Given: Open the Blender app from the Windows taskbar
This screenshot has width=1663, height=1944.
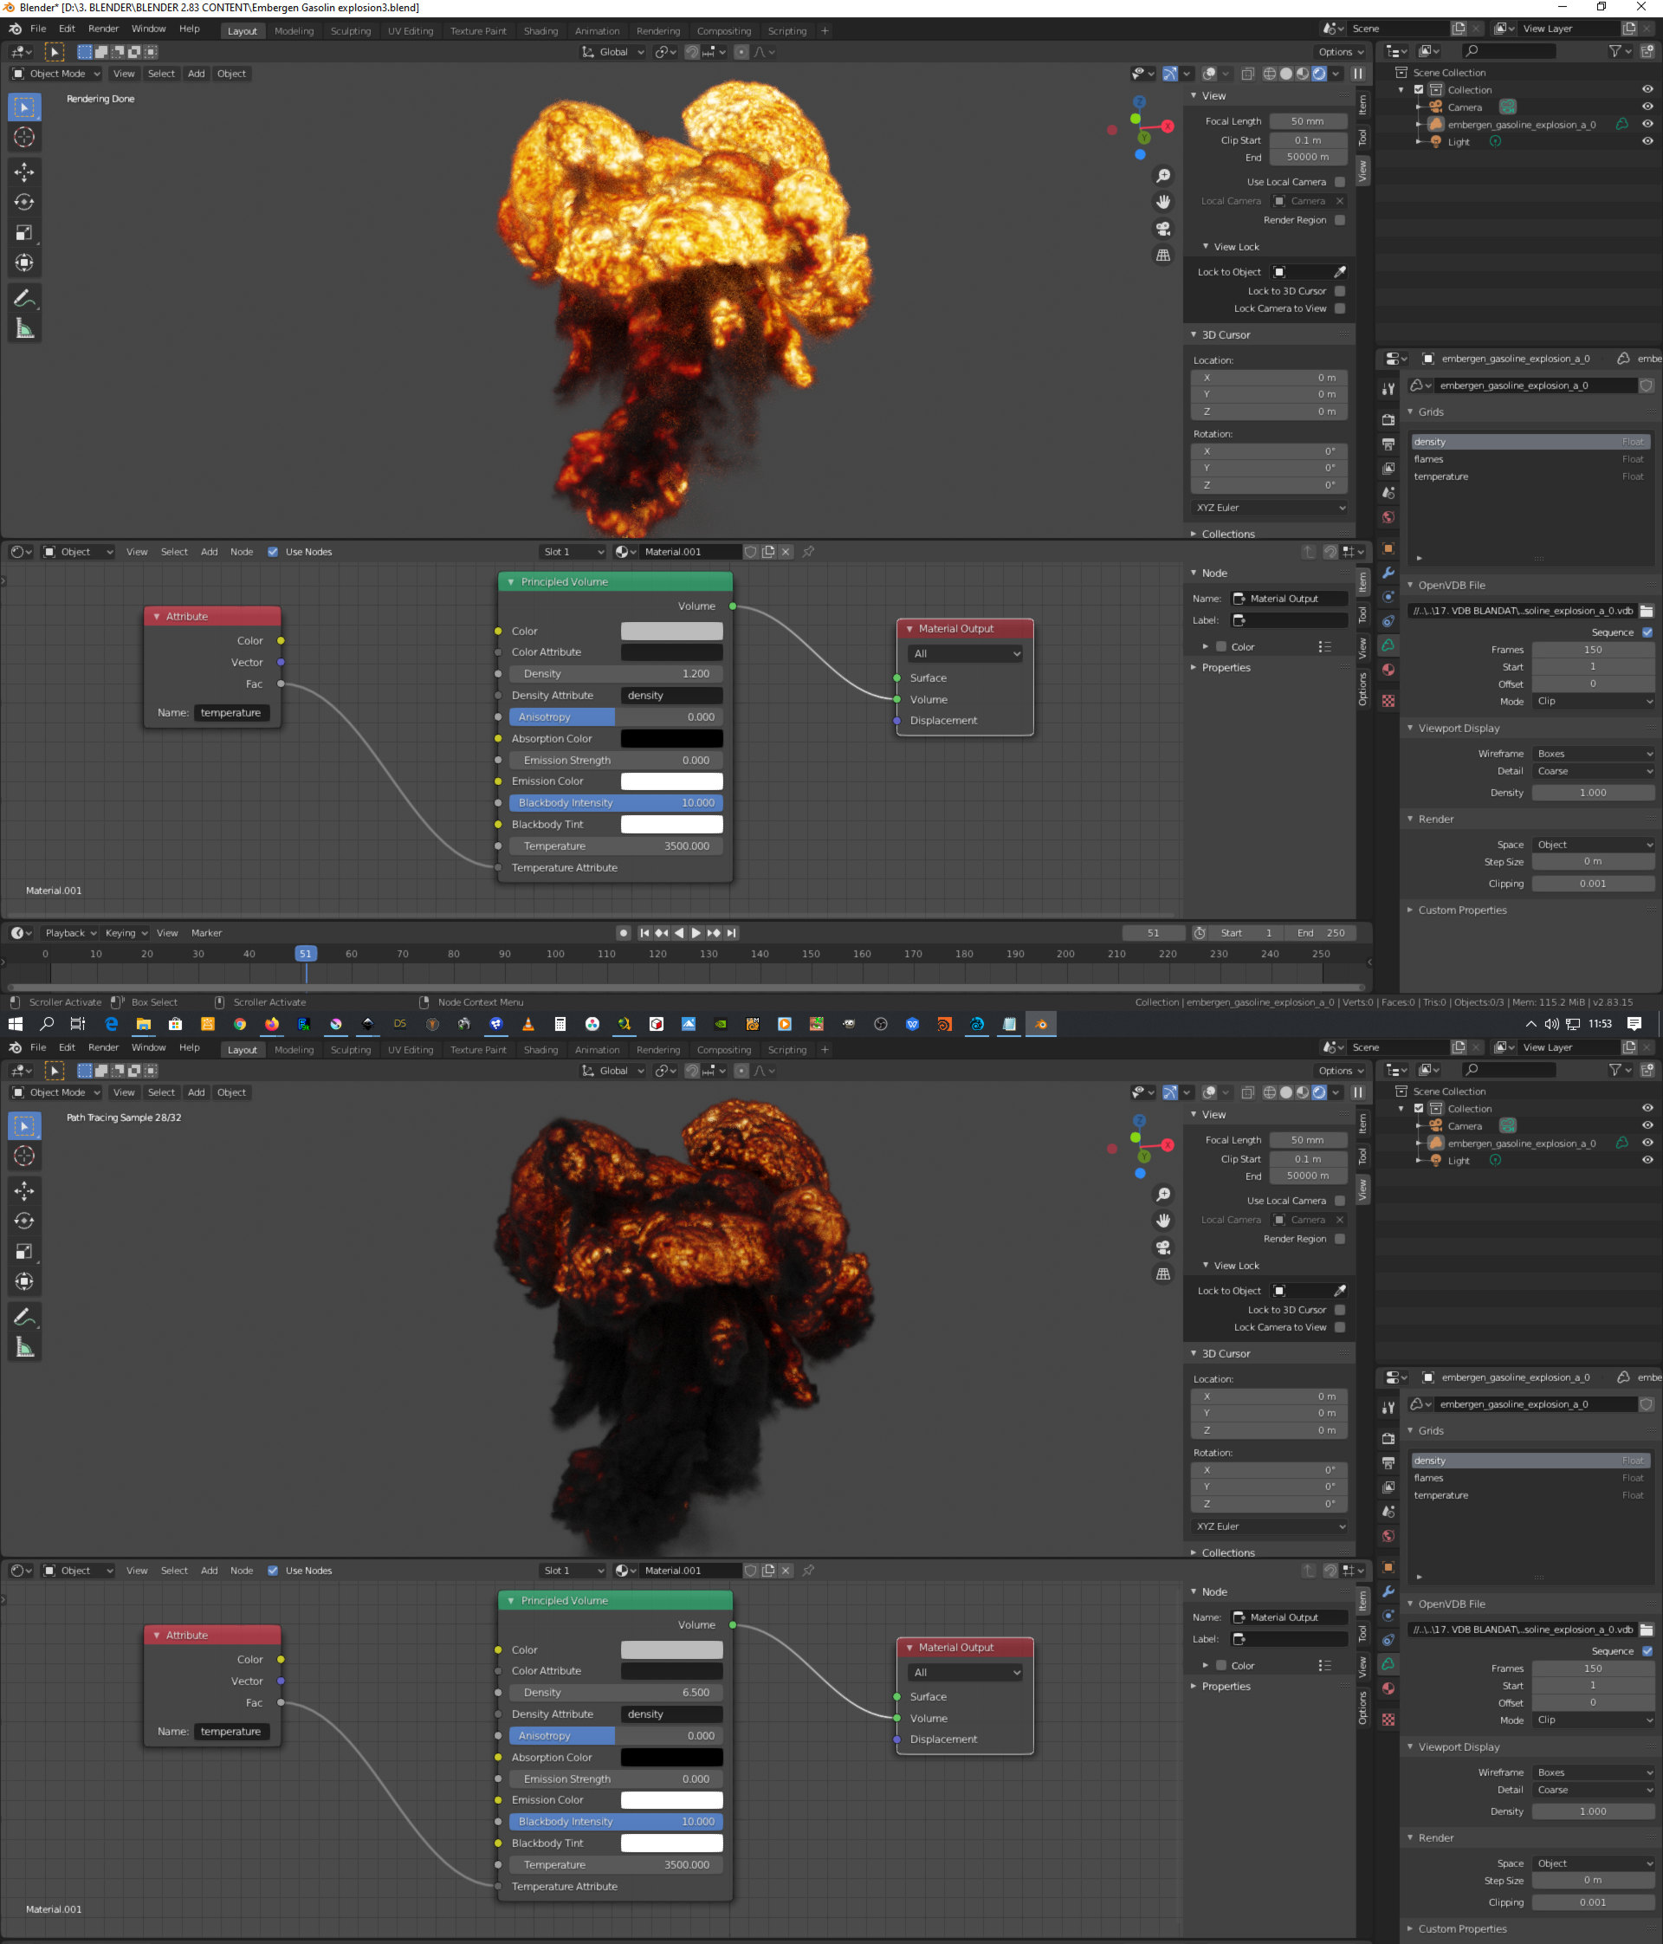Looking at the screenshot, I should [x=1041, y=1024].
